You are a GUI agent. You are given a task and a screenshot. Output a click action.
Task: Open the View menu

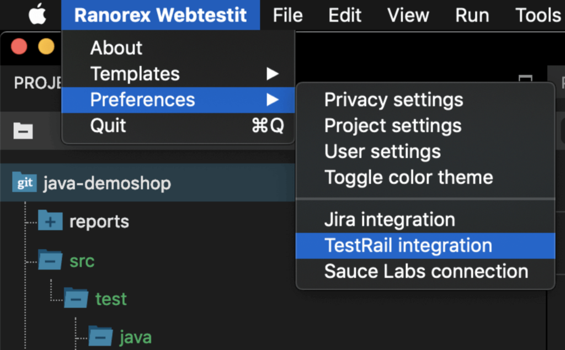(408, 15)
